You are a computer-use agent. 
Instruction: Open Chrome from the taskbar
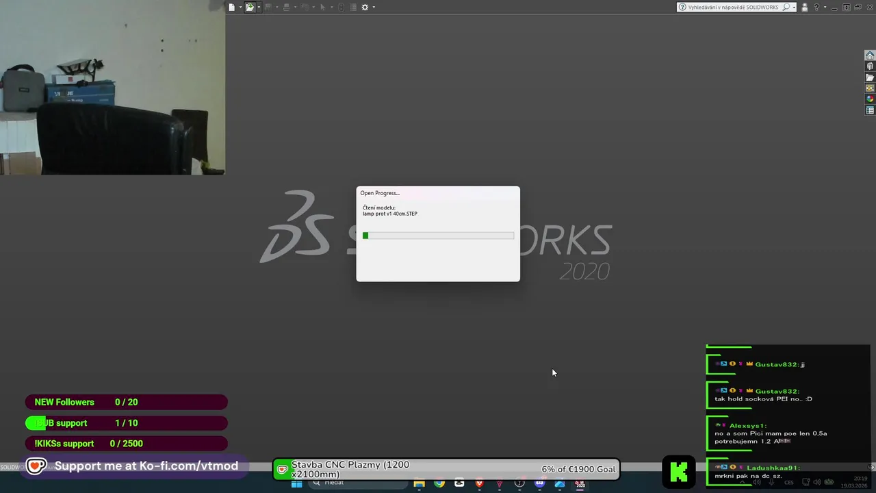pyautogui.click(x=439, y=483)
